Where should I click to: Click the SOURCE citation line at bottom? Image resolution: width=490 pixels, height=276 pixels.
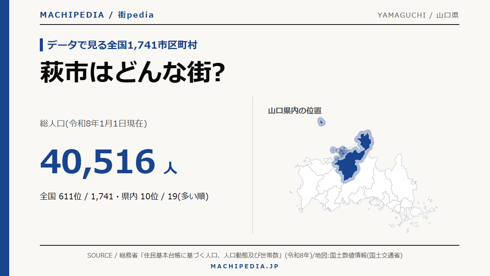(245, 255)
